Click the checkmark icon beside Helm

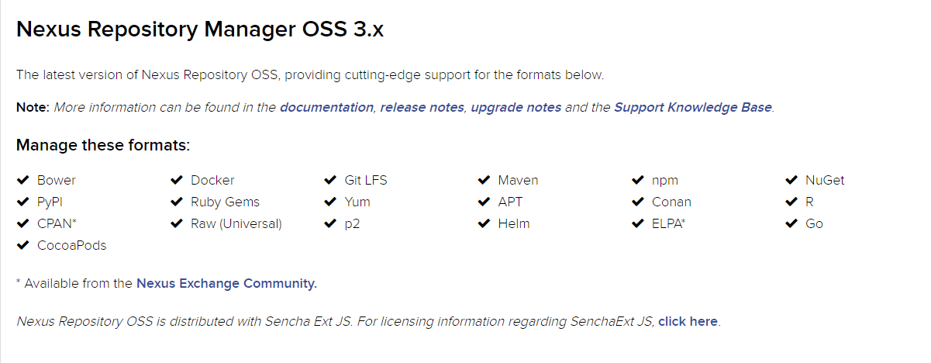click(x=484, y=223)
